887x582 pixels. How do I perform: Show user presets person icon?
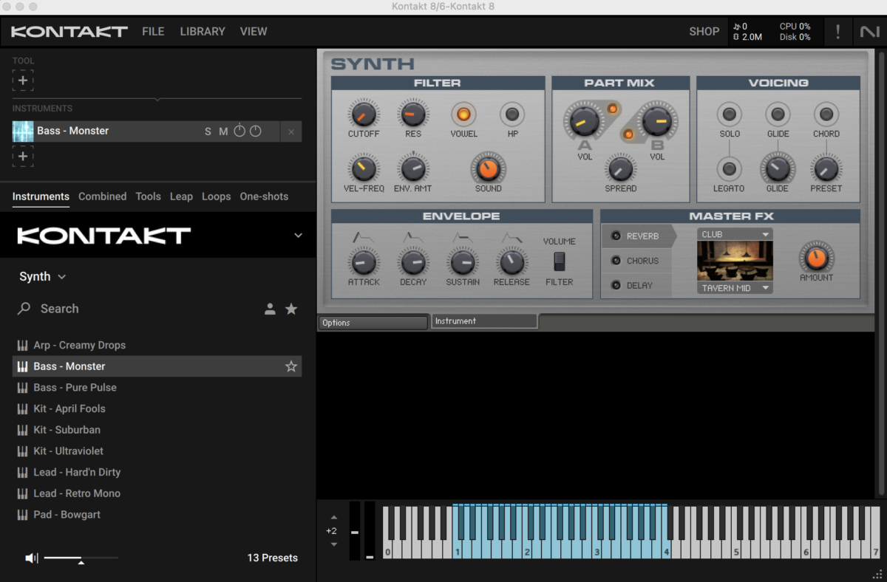pos(271,309)
